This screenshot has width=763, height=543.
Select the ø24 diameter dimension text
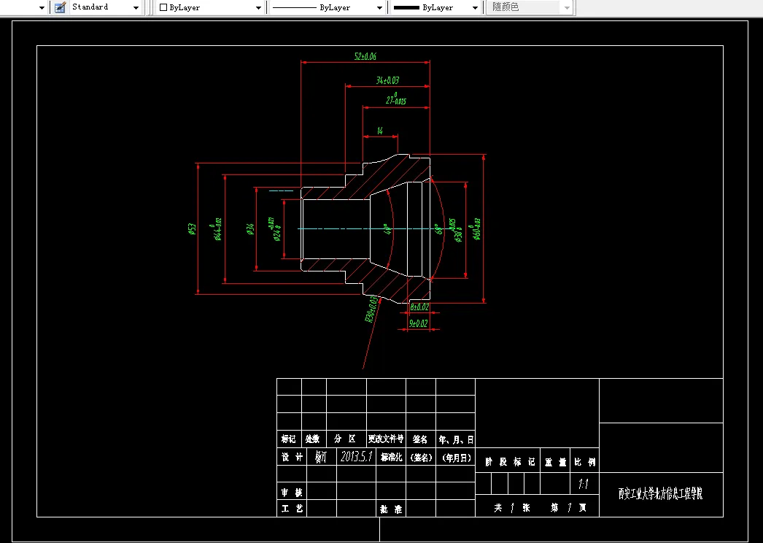tap(275, 230)
